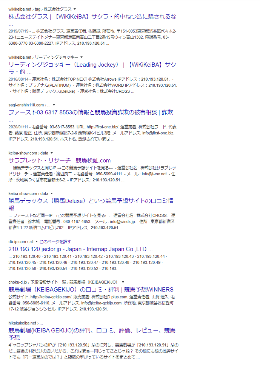Open the dropdown arrow after wikikeiba.net › リーディングジョッキー
The image size is (260, 365).
pyautogui.click(x=82, y=57)
